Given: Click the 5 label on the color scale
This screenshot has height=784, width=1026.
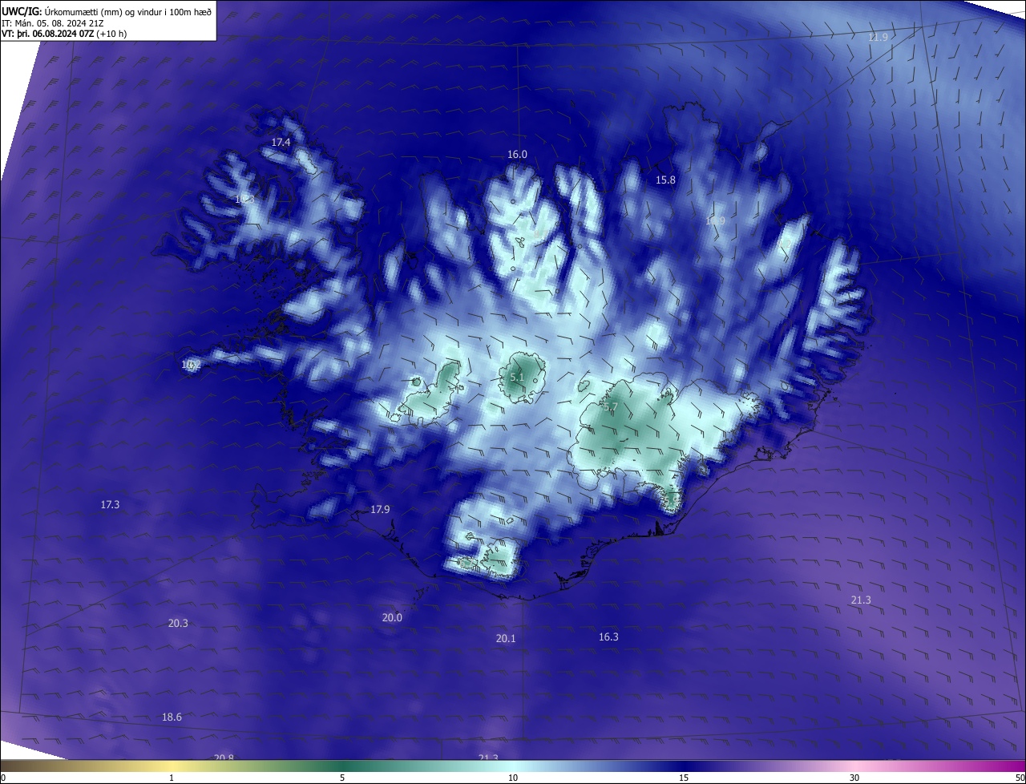Looking at the screenshot, I should click(x=342, y=778).
